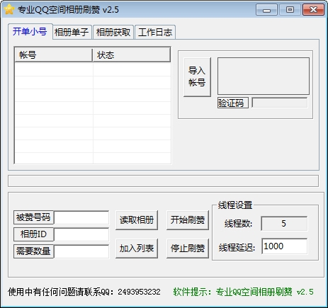This screenshot has height=308, width=328.
Task: Click the 导入帐号 button
Action: (197, 77)
